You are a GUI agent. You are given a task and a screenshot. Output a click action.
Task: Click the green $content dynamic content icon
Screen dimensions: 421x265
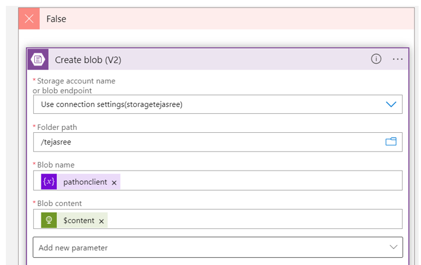[x=49, y=220]
